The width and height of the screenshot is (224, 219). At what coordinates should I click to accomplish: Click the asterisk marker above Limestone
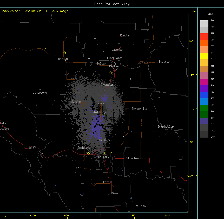[40, 90]
